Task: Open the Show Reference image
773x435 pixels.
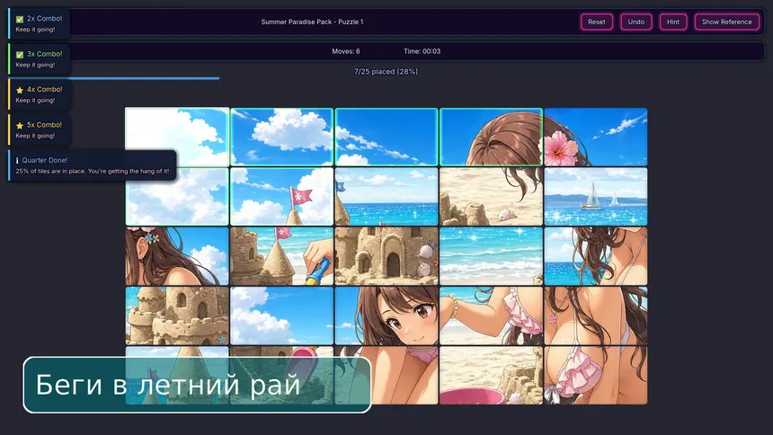Action: (x=726, y=22)
